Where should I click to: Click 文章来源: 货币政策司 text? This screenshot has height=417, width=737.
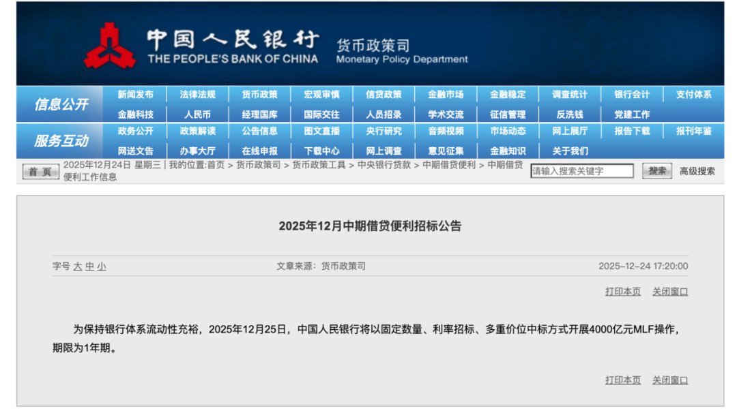click(x=321, y=266)
